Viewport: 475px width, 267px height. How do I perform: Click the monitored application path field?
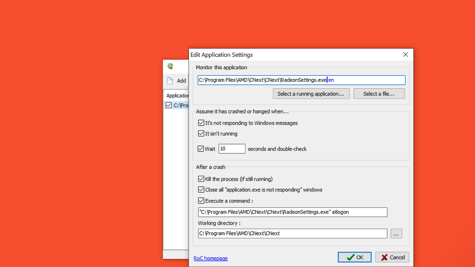[302, 80]
